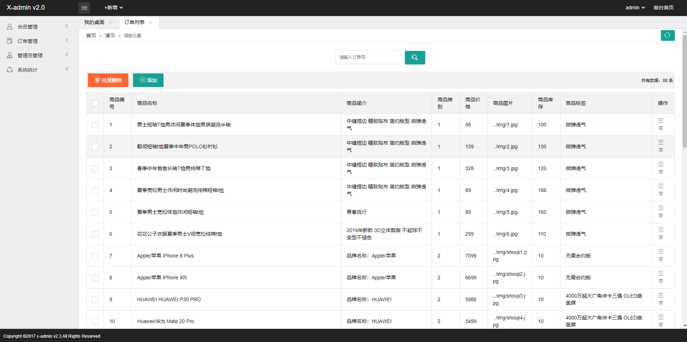
Task: Edit the HUAWEI P30 PRO row
Action: tap(661, 295)
